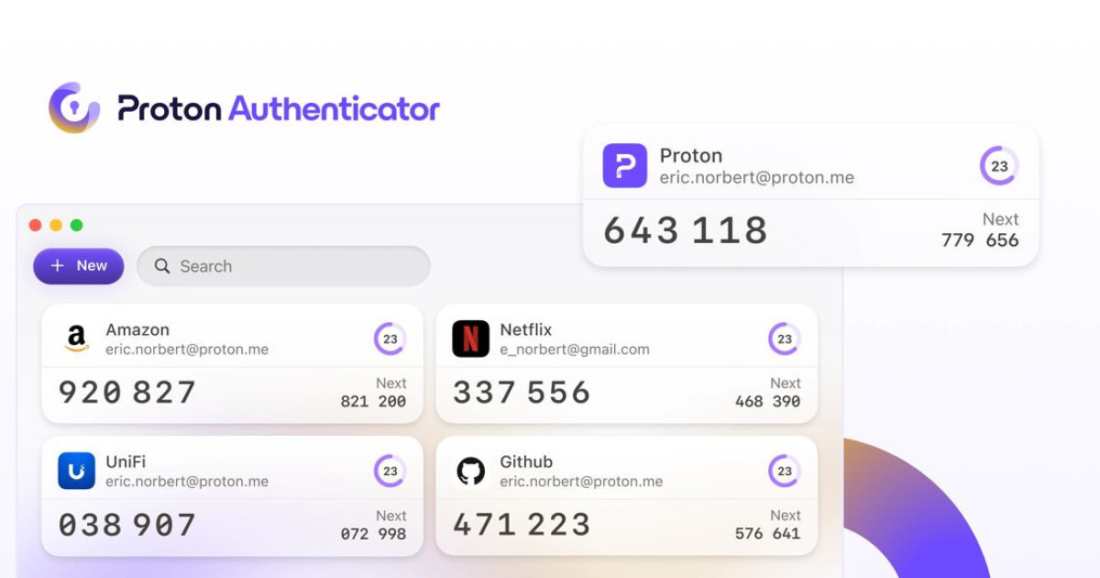Click the magnifier icon in search bar

[x=162, y=266]
